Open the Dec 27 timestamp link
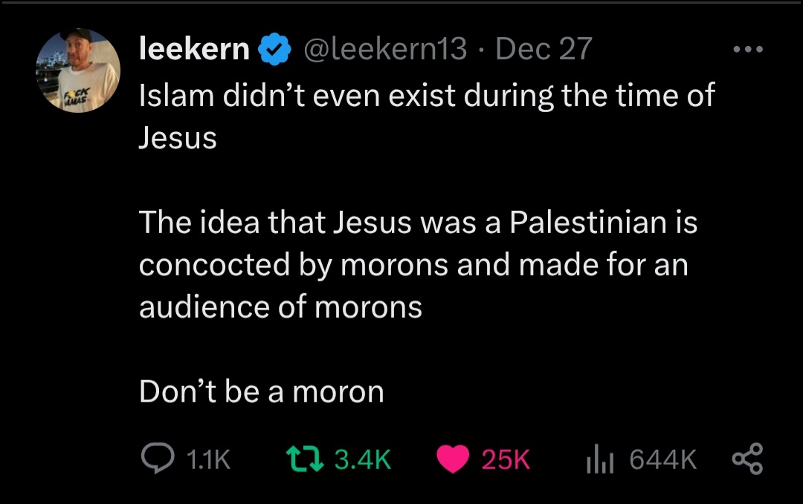The height and width of the screenshot is (504, 803). (544, 49)
